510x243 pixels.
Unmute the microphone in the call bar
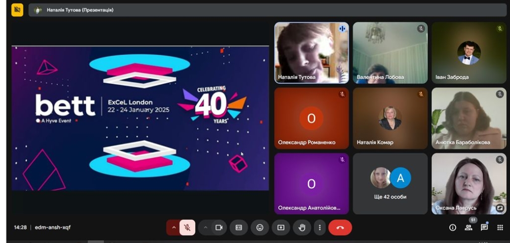pyautogui.click(x=187, y=228)
